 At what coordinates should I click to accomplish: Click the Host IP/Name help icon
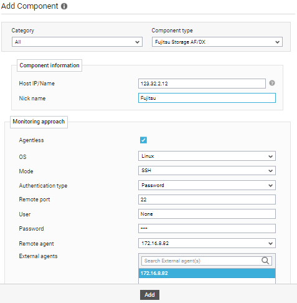pyautogui.click(x=272, y=83)
